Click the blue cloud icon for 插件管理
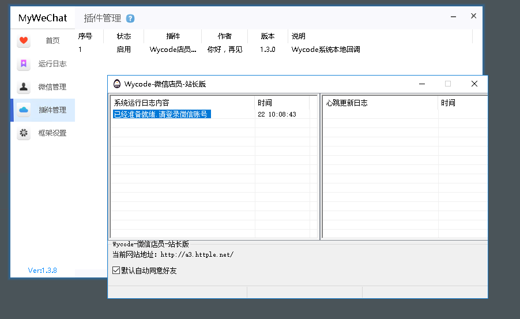The width and height of the screenshot is (520, 319). (24, 110)
